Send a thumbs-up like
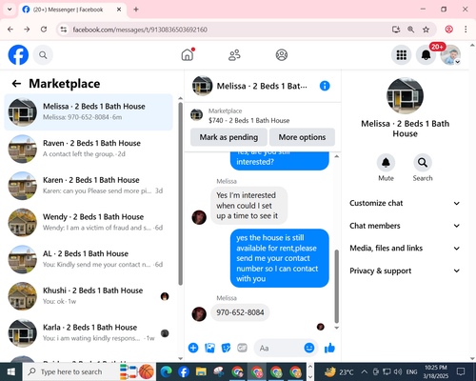476x381 pixels. (x=329, y=348)
